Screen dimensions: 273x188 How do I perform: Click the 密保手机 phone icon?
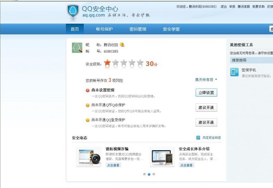(234, 72)
